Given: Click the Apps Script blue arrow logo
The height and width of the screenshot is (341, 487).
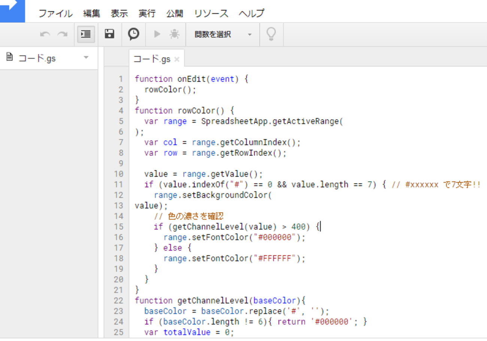Looking at the screenshot, I should (x=12, y=9).
